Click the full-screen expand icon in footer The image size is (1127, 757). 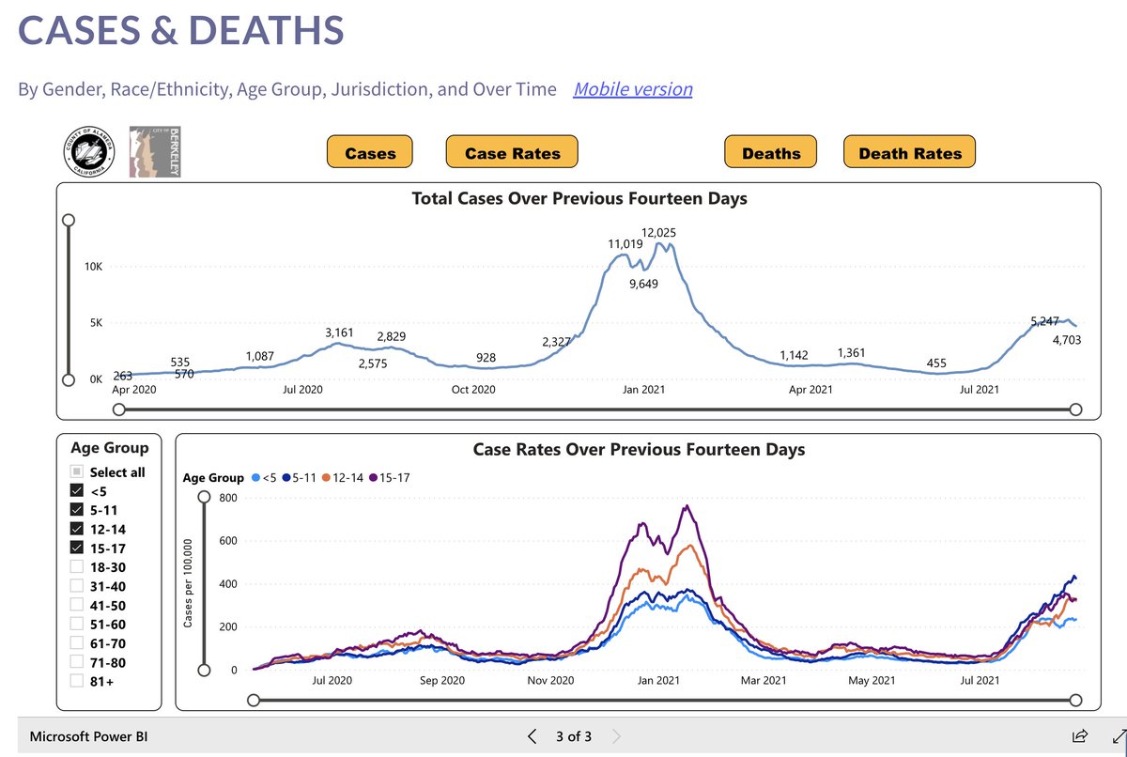pos(1118,735)
